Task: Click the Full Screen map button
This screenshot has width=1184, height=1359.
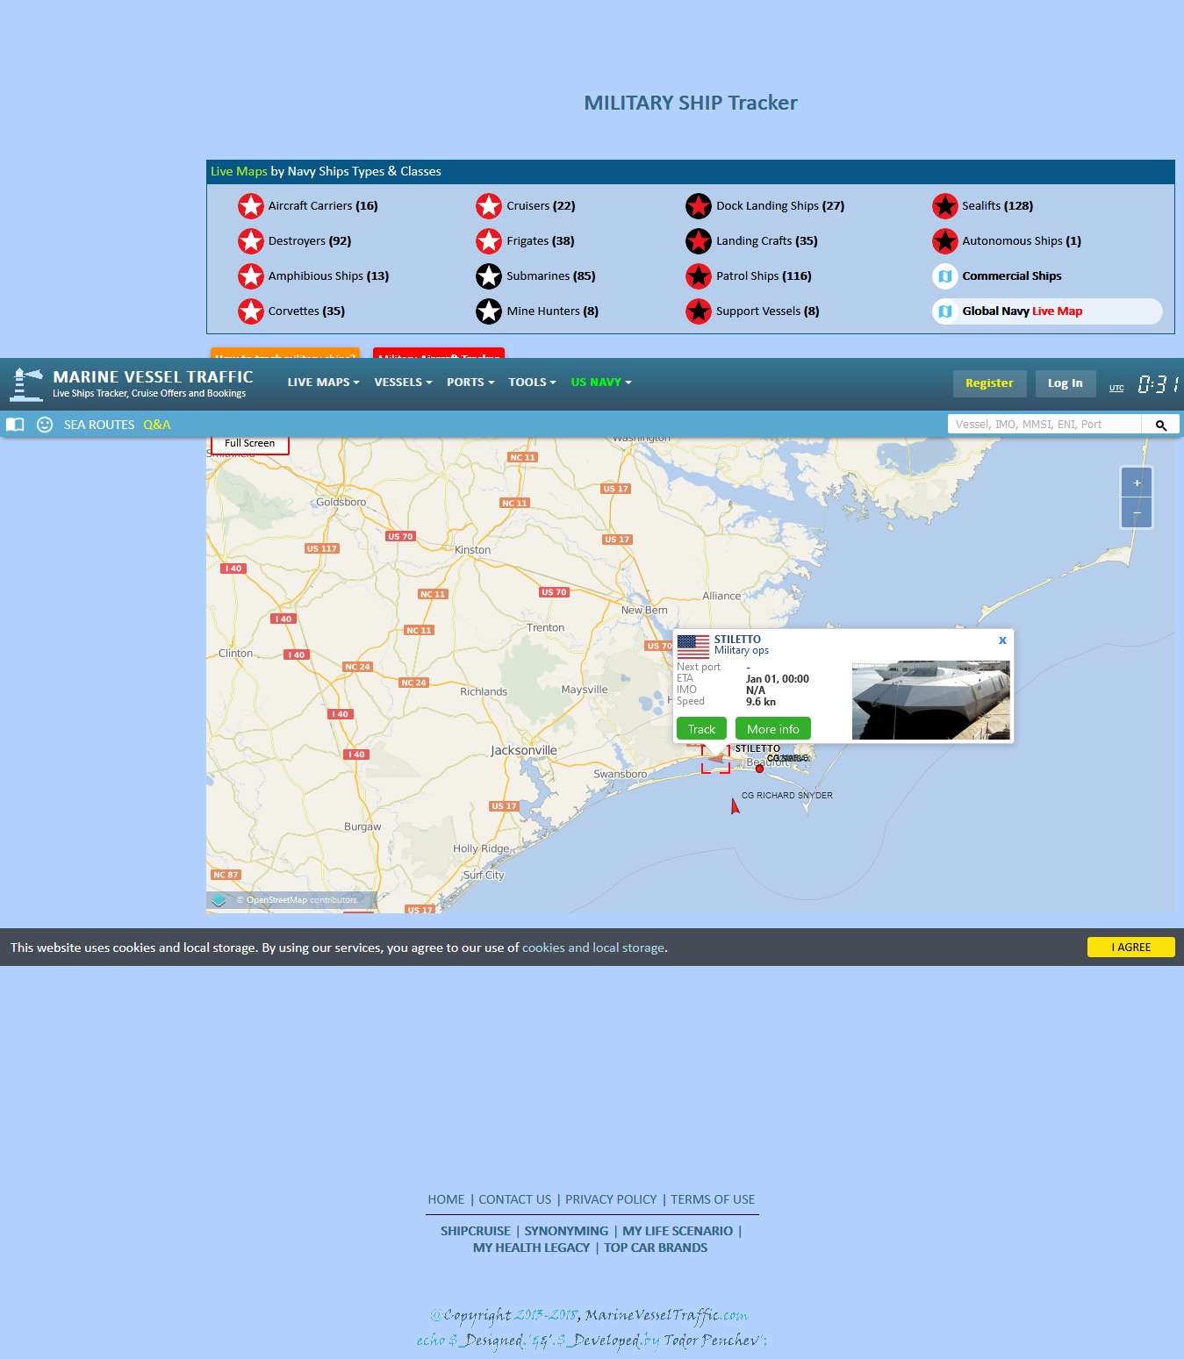Action: 250,444
